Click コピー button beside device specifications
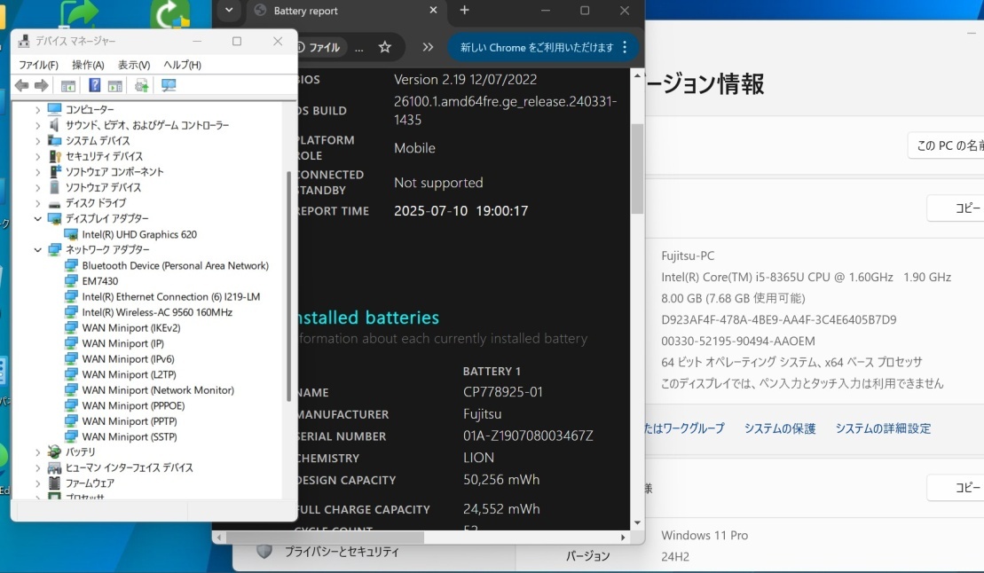 point(956,208)
